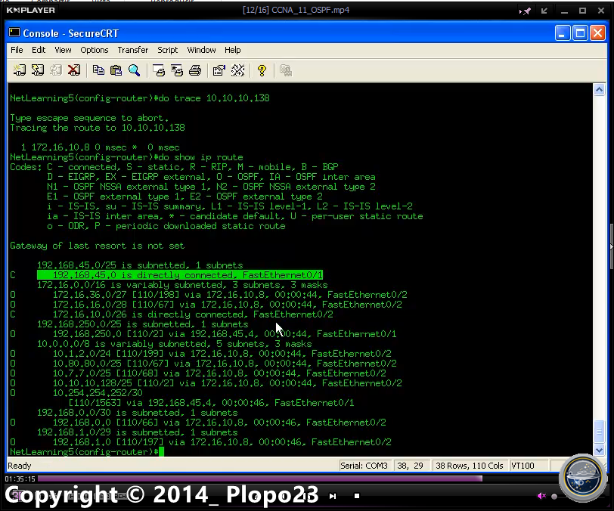The image size is (614, 511).
Task: Click the cursor at final NetLearning5 prompt
Action: point(161,452)
